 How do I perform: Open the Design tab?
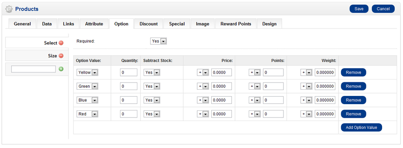pyautogui.click(x=269, y=24)
